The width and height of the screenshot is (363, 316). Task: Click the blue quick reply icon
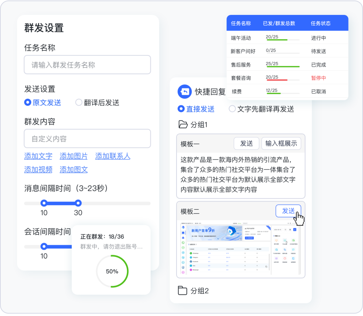coord(184,92)
